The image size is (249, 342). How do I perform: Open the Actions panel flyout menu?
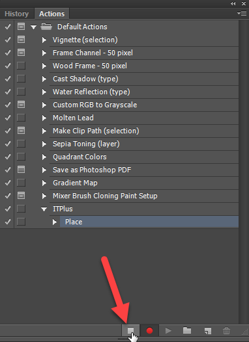pos(242,14)
